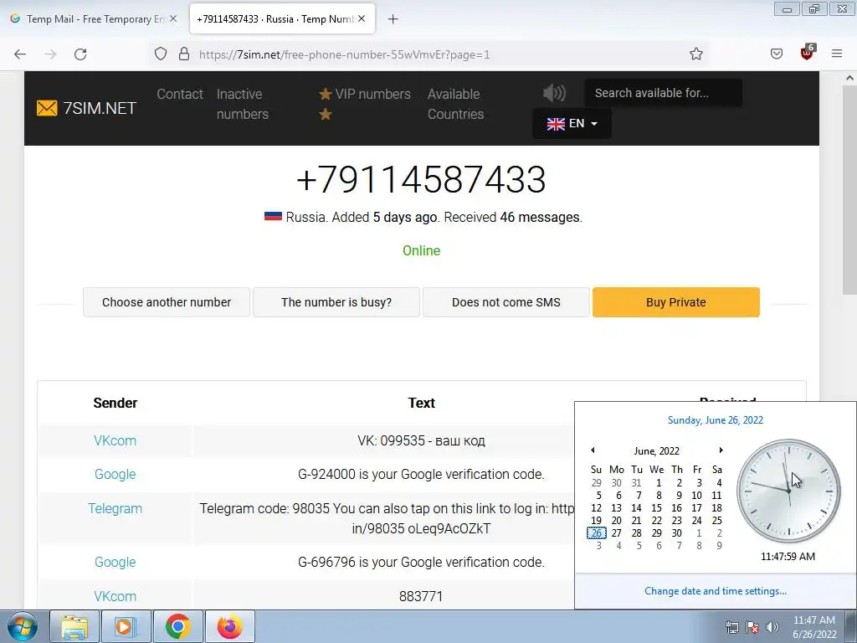
Task: Select June 30 in the calendar
Action: [x=676, y=533]
